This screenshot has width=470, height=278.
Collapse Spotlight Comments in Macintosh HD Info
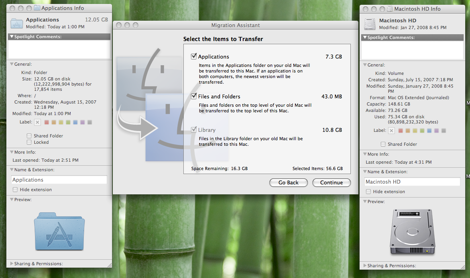pos(365,37)
